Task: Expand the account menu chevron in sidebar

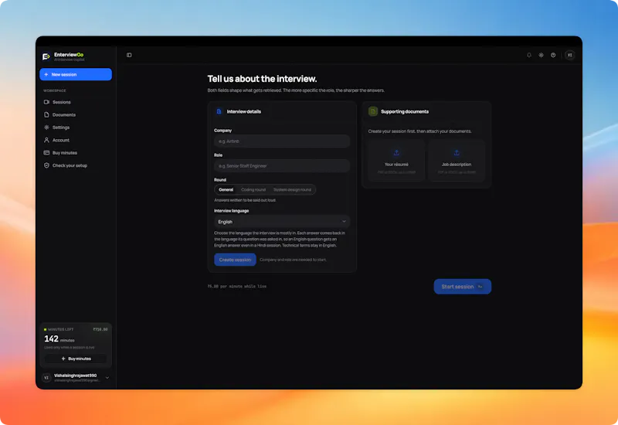Action: click(107, 378)
